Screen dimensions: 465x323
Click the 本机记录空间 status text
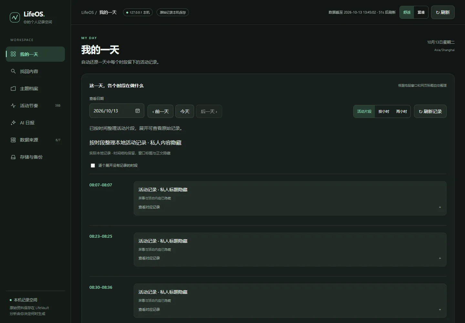[x=26, y=300]
